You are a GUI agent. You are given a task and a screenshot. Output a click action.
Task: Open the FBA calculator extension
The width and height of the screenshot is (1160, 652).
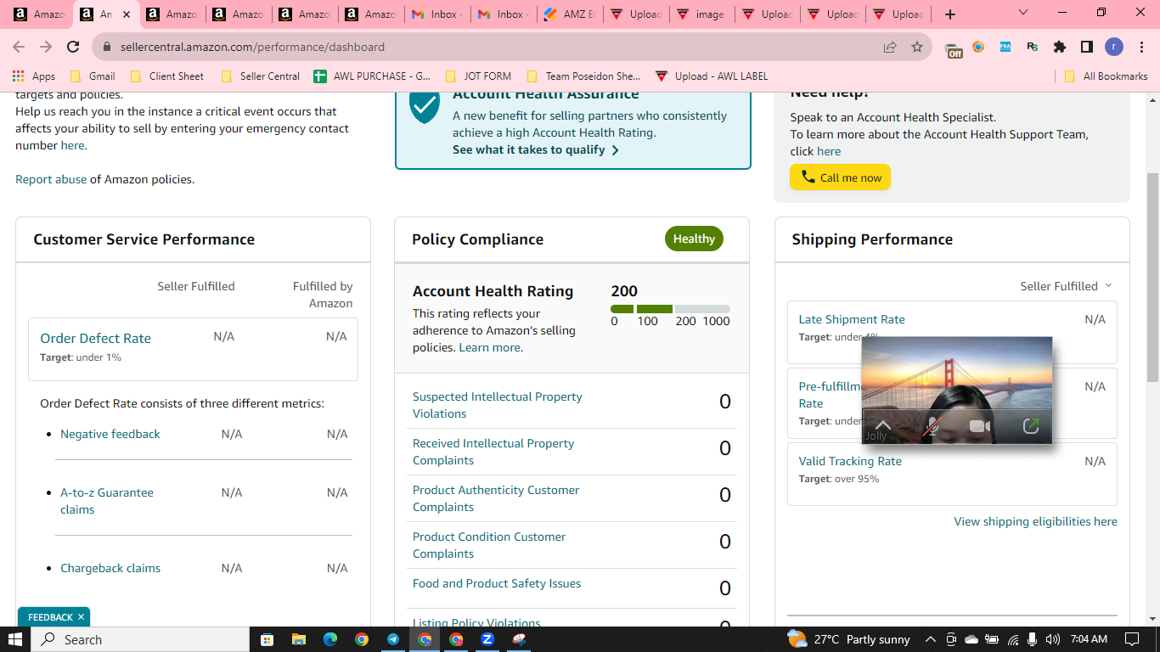point(1005,47)
